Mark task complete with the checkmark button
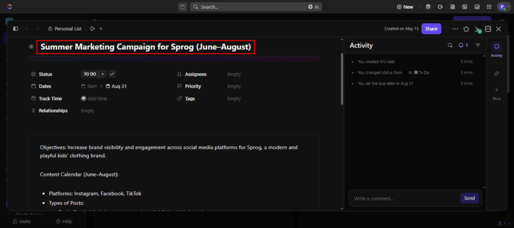Screen dimensions: 514x228 [112, 74]
